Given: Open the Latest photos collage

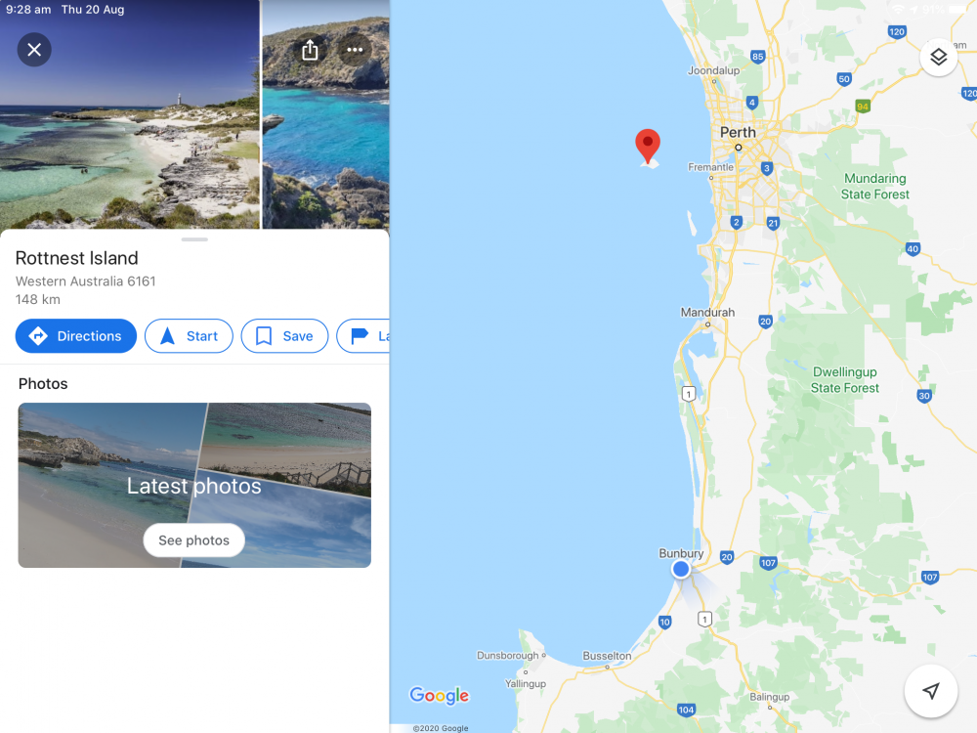Looking at the screenshot, I should tap(194, 485).
